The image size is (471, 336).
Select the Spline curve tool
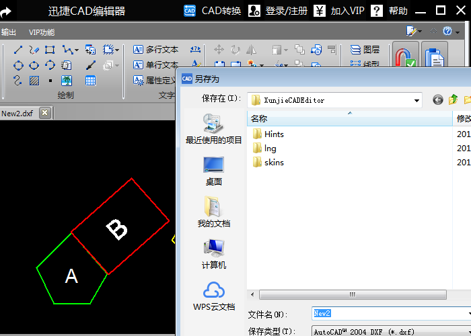(17, 81)
